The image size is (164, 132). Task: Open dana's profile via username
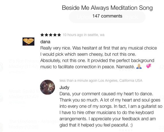pyautogui.click(x=45, y=42)
